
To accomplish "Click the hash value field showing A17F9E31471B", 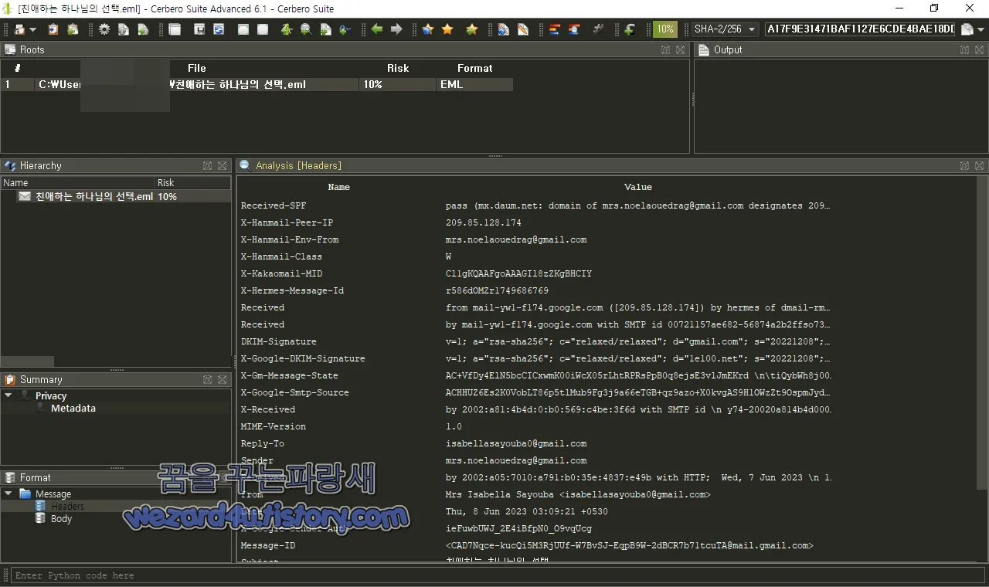I will (x=860, y=29).
